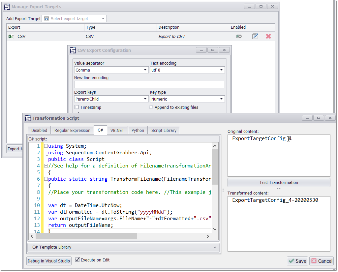
Task: Uncheck Execute on Edit
Action: 77,260
